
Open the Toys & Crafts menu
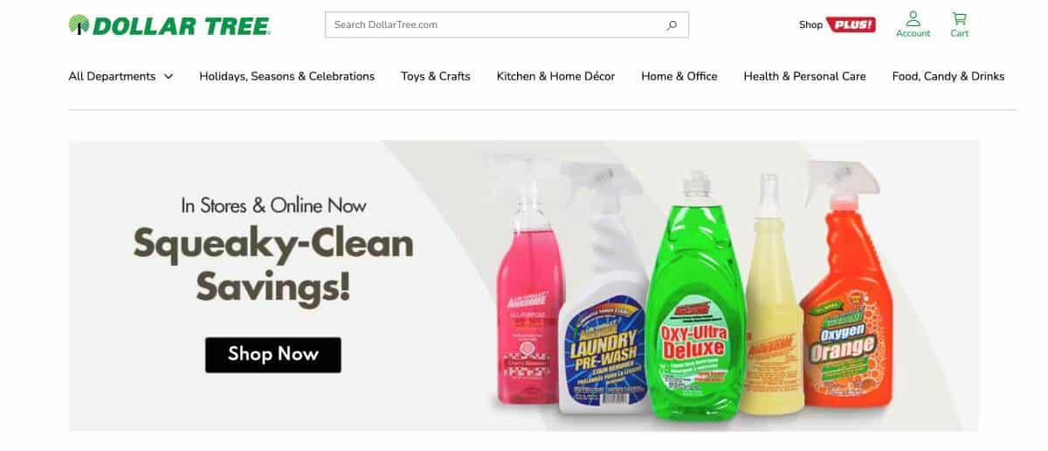(x=435, y=76)
